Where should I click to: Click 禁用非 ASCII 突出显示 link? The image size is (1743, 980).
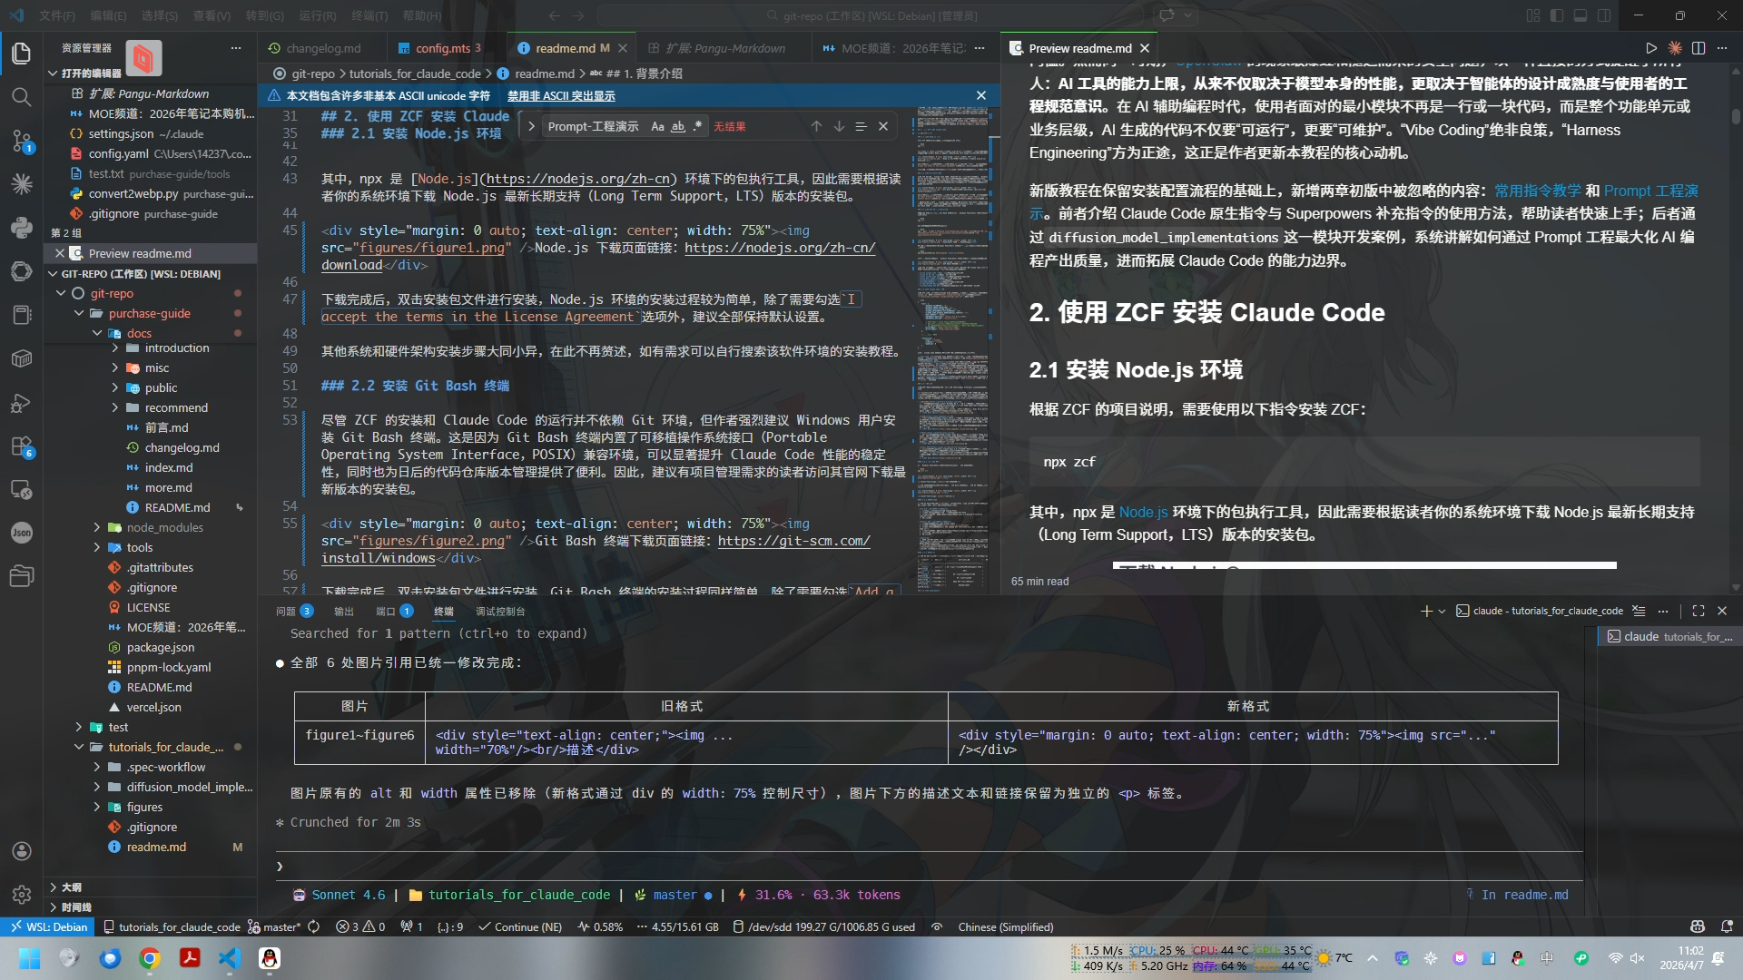click(x=560, y=95)
